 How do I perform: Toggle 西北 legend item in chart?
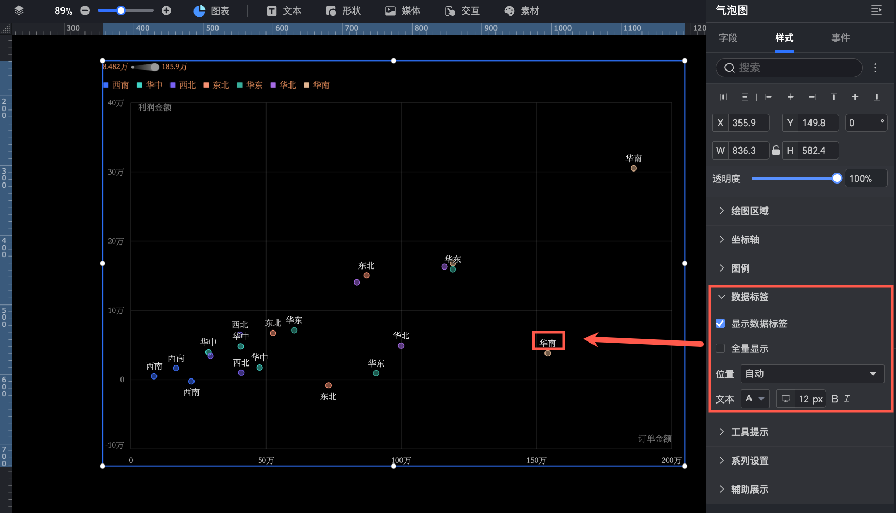[183, 85]
